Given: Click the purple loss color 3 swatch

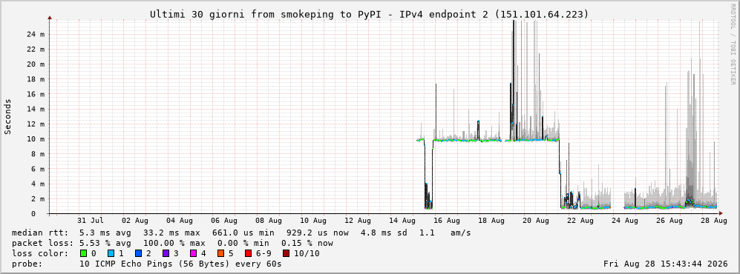Looking at the screenshot, I should tap(166, 254).
